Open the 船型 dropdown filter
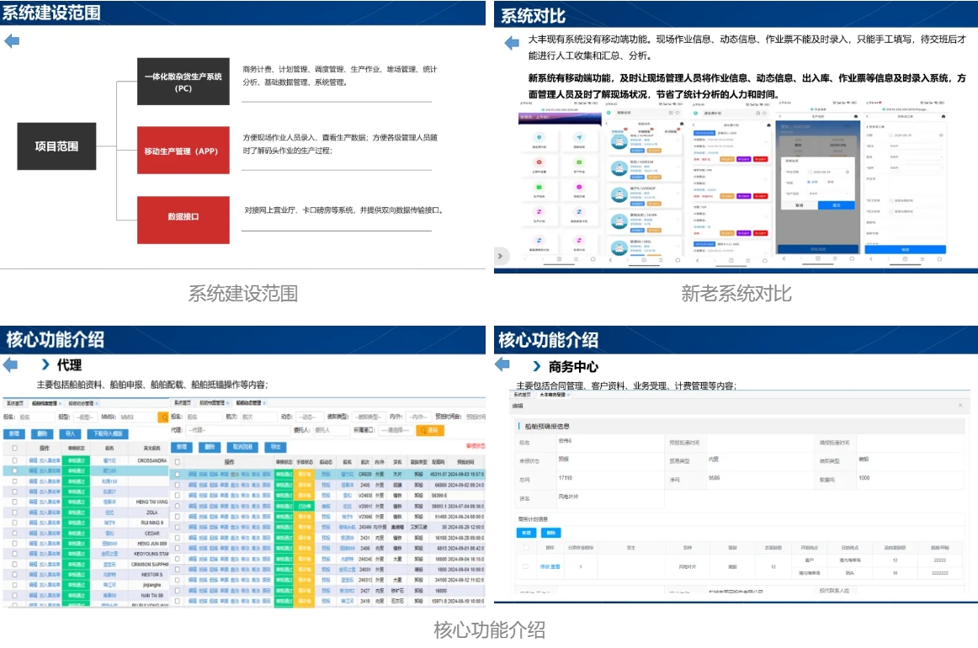 [86, 417]
